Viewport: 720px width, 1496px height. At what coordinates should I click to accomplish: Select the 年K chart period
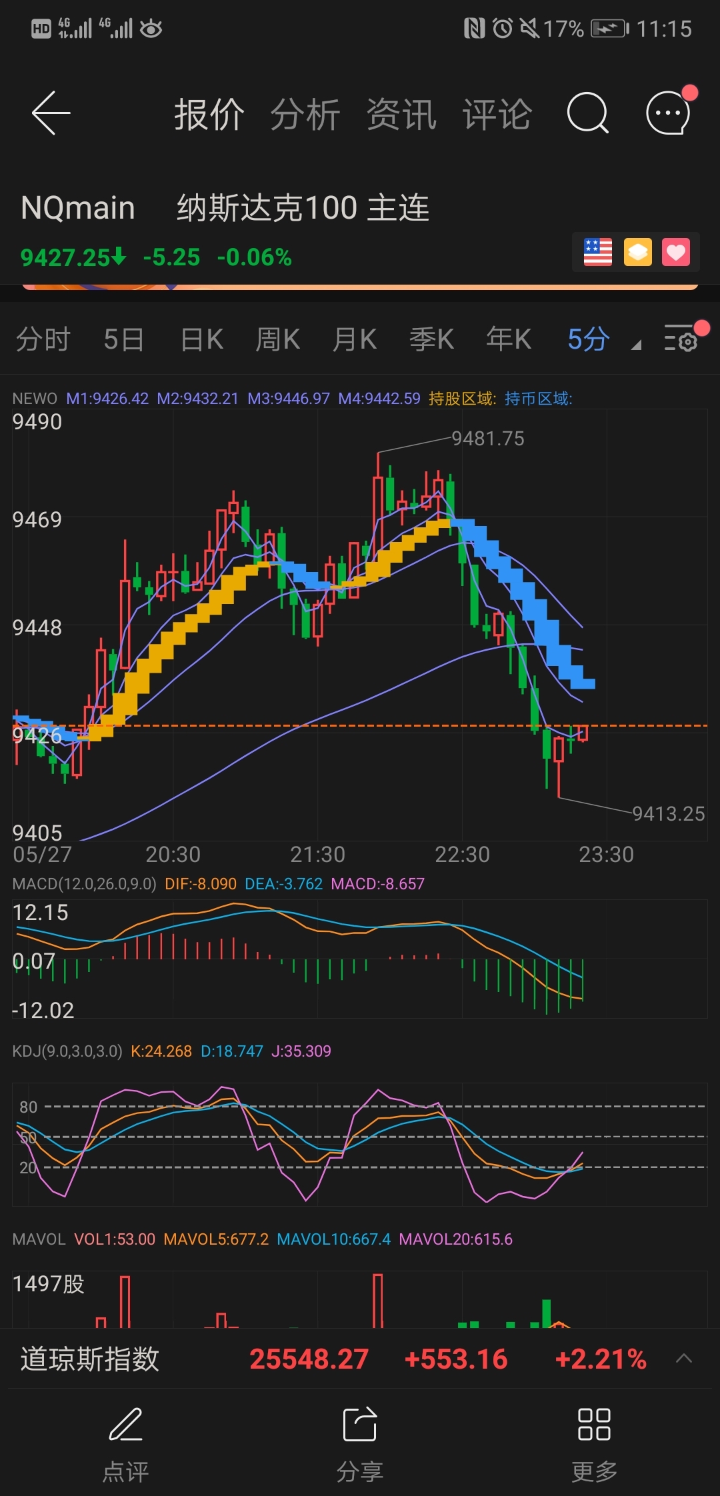click(509, 339)
